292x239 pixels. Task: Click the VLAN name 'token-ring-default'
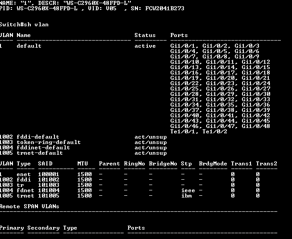[x=49, y=142]
